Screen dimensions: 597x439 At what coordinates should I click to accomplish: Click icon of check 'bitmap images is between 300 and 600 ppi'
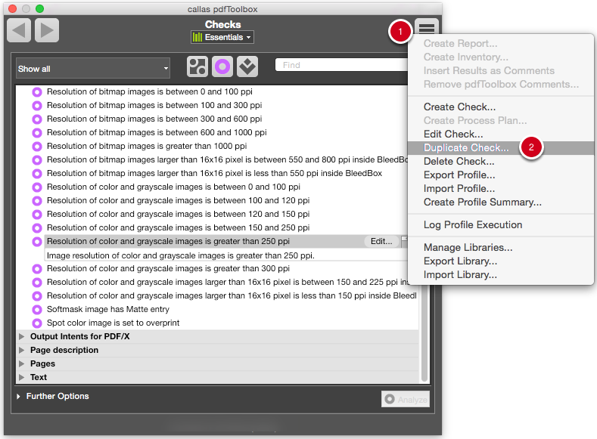37,119
